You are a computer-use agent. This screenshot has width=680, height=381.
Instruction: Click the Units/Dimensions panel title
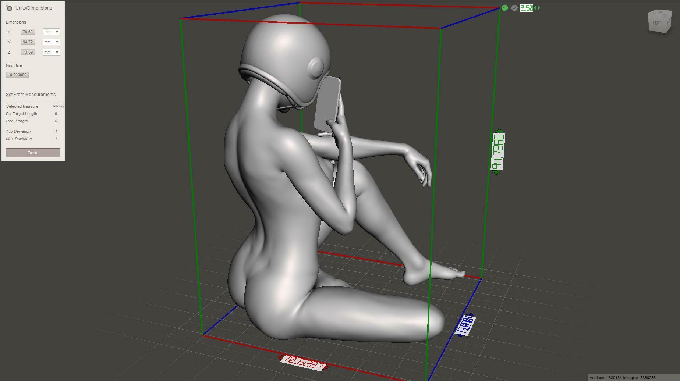[33, 8]
